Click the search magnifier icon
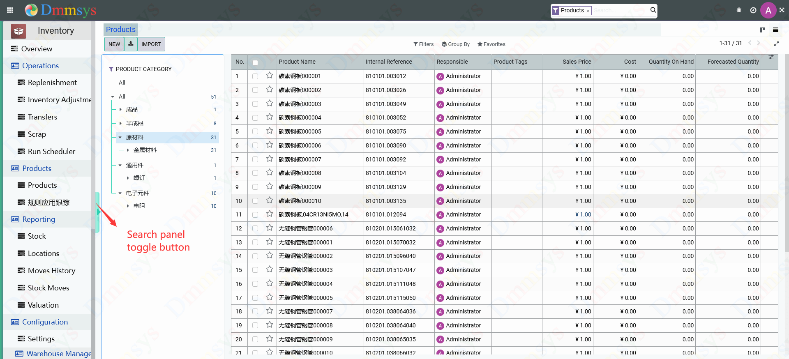Image resolution: width=789 pixels, height=359 pixels. 653,10
